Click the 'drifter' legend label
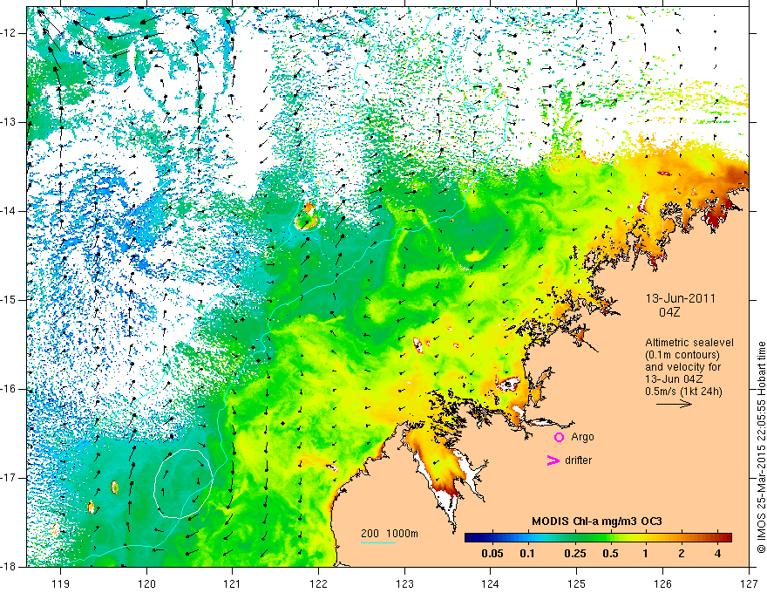 pyautogui.click(x=578, y=460)
